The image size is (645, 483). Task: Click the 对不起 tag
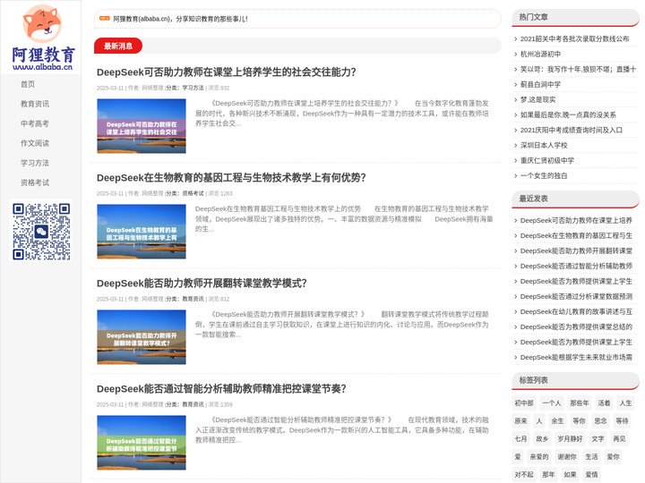(524, 475)
